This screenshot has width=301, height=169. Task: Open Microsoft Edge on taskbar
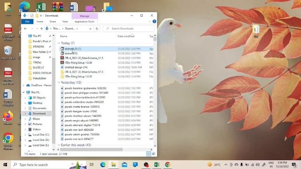click(x=103, y=165)
